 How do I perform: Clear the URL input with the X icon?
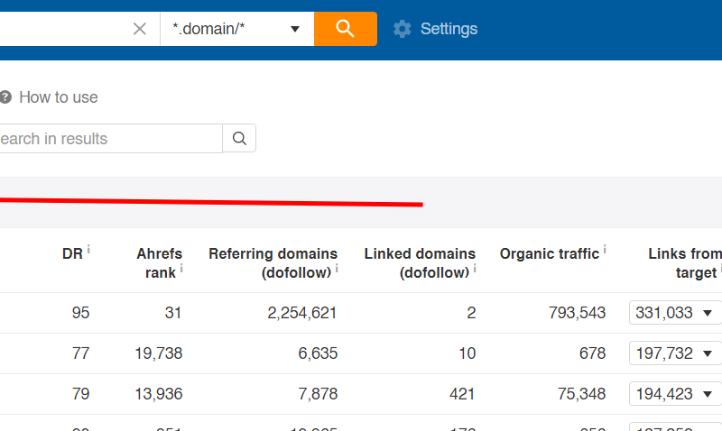(x=140, y=29)
